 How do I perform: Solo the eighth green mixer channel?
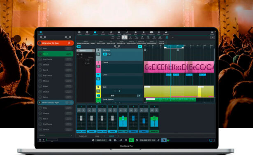[x=156, y=110]
